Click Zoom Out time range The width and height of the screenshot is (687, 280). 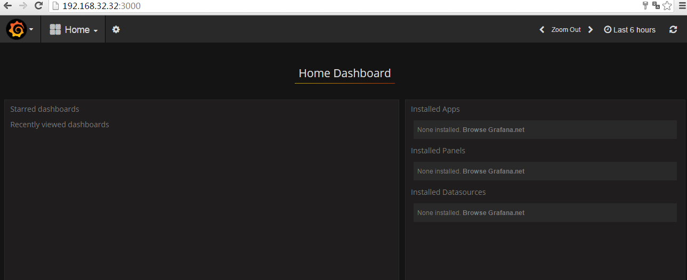point(566,30)
